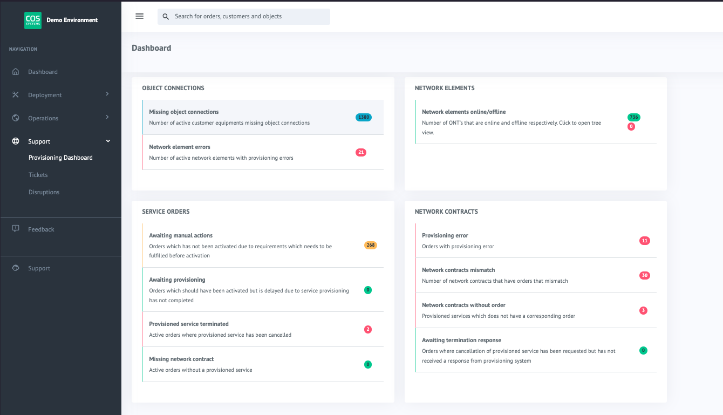Click the green 736 online ONT counter

[633, 117]
